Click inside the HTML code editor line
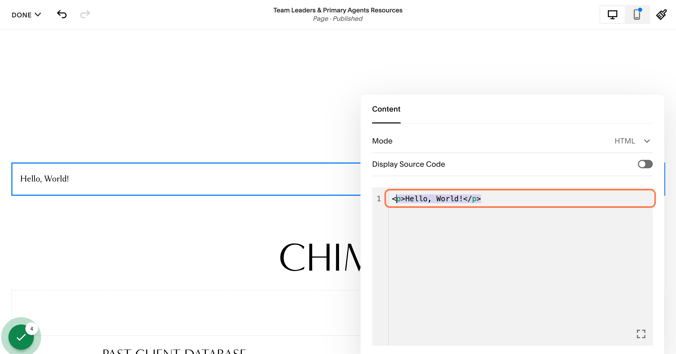 coord(520,198)
